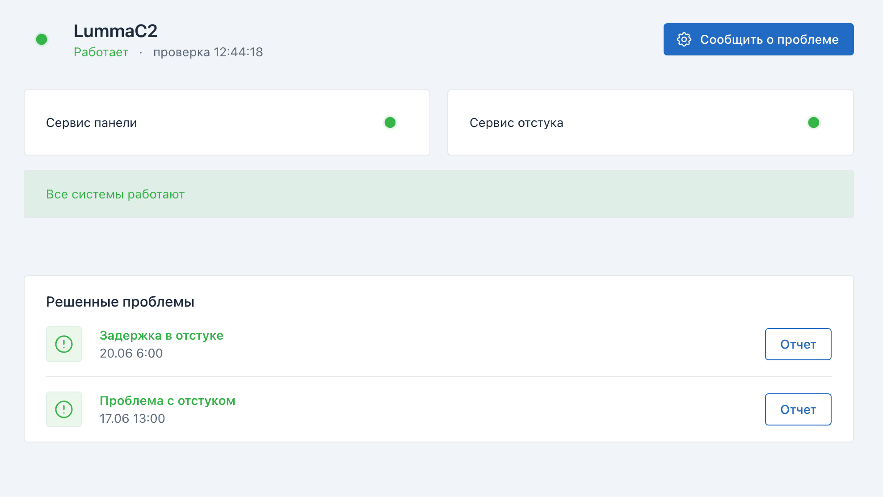
Task: Click the Работает status label
Action: coord(101,52)
